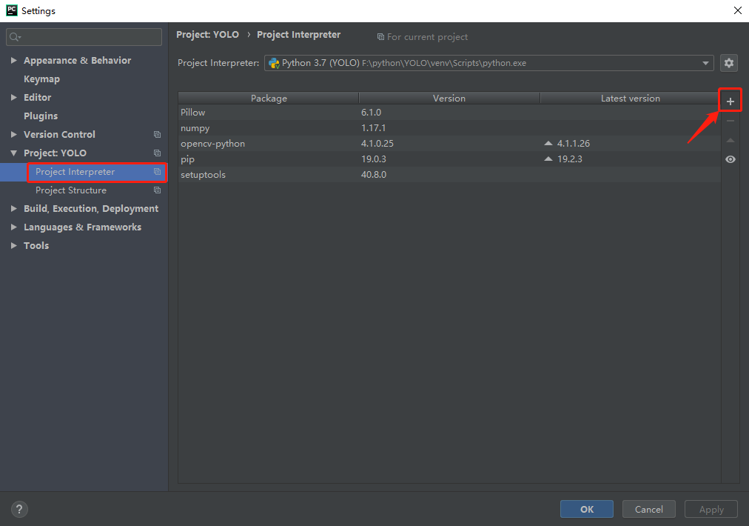Sort by Package column header
Screen dimensions: 749x526
point(269,98)
